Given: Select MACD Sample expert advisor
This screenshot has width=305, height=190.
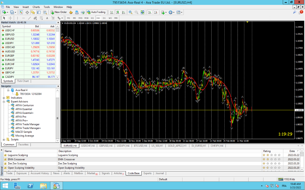Looking at the screenshot, I should [24, 132].
